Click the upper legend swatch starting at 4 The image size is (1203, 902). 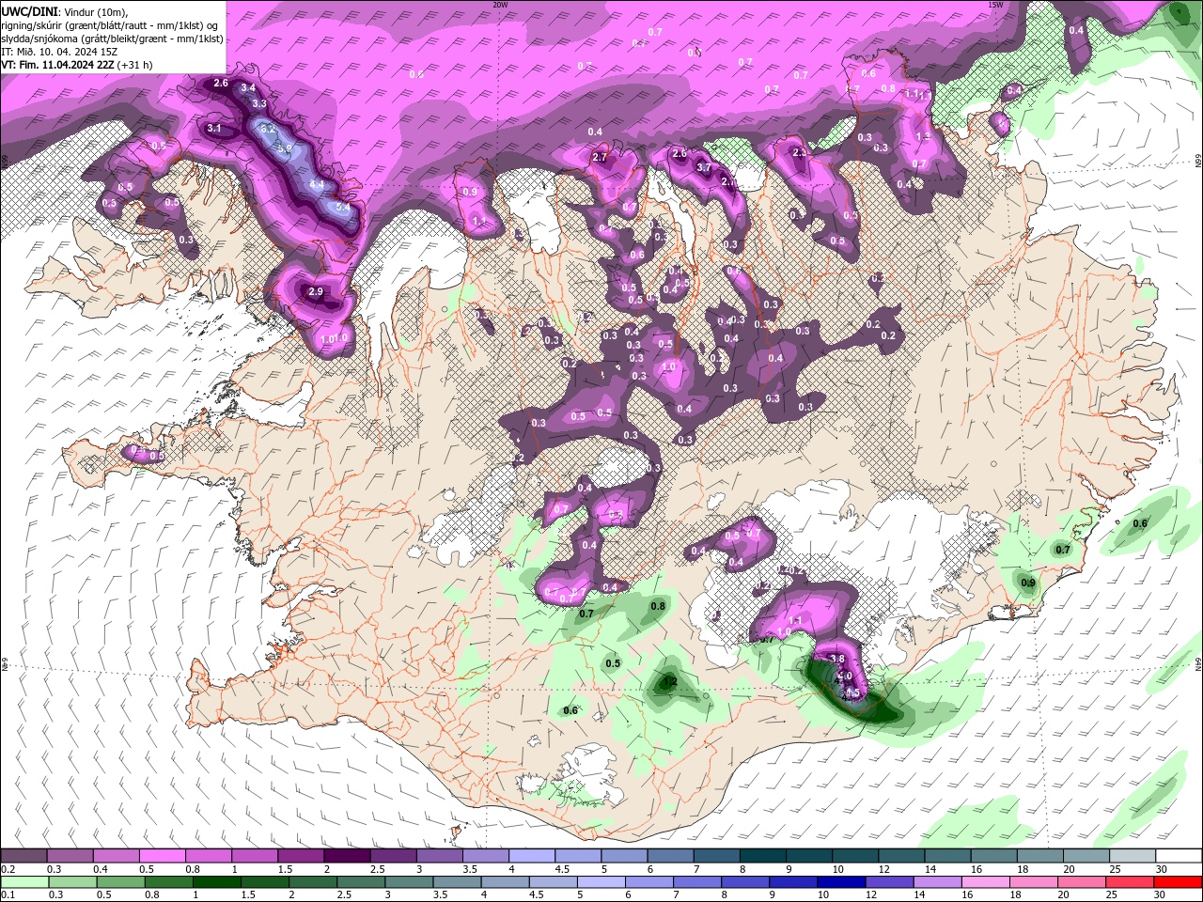(x=532, y=857)
